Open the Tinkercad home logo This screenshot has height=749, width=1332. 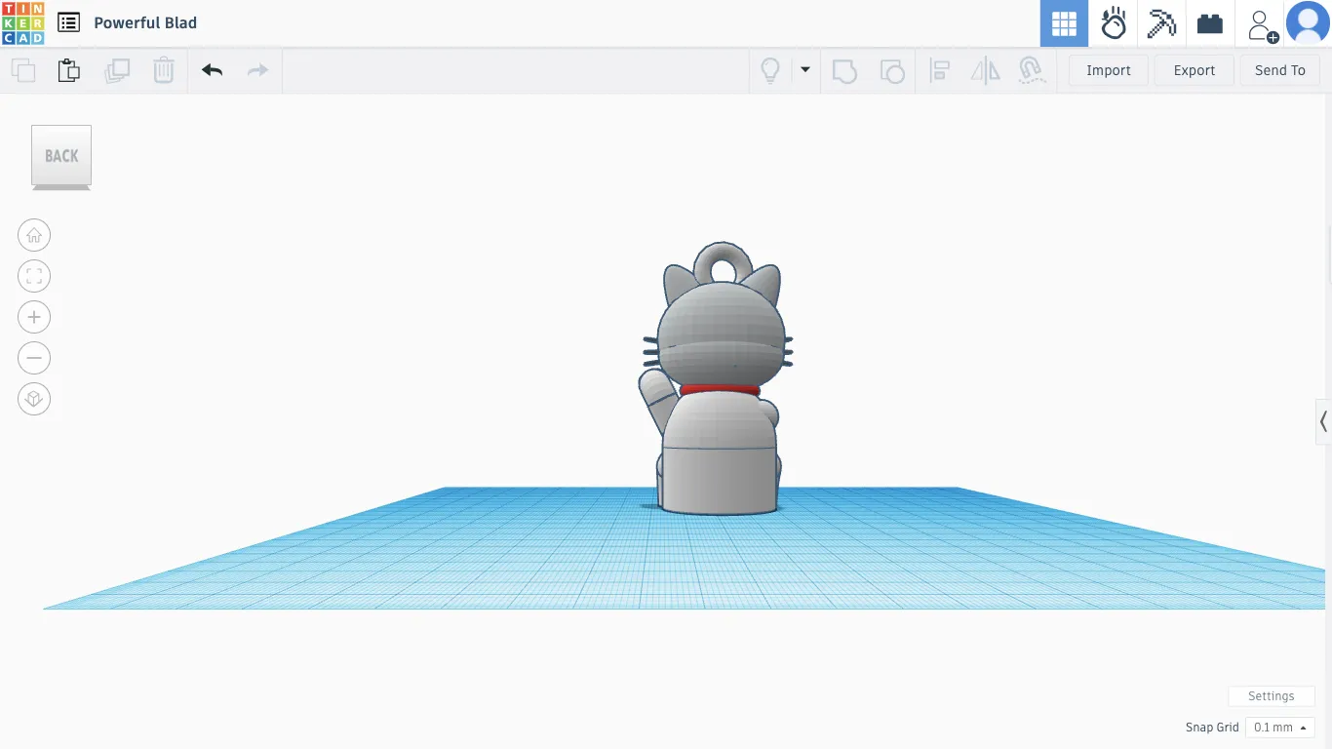point(22,23)
